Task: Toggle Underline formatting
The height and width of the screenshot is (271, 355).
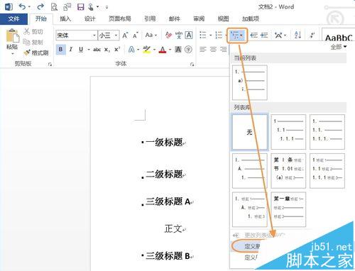Action: [x=81, y=50]
